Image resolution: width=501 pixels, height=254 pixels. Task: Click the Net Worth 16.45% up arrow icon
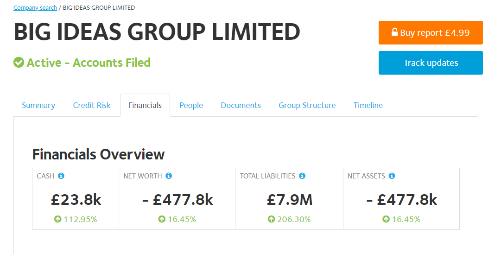coord(162,219)
